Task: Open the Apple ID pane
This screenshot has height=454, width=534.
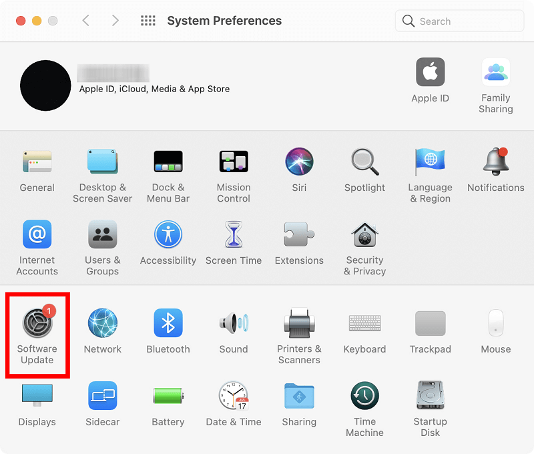Action: [x=430, y=81]
